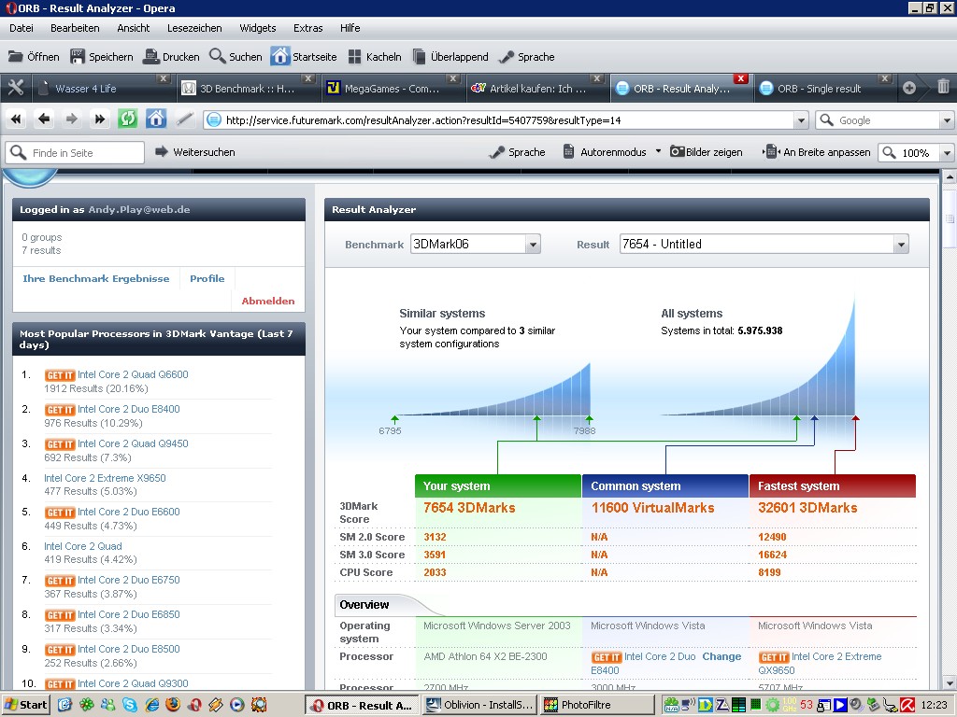Image resolution: width=957 pixels, height=717 pixels.
Task: Open the Lesezeichen menu
Action: click(x=194, y=28)
